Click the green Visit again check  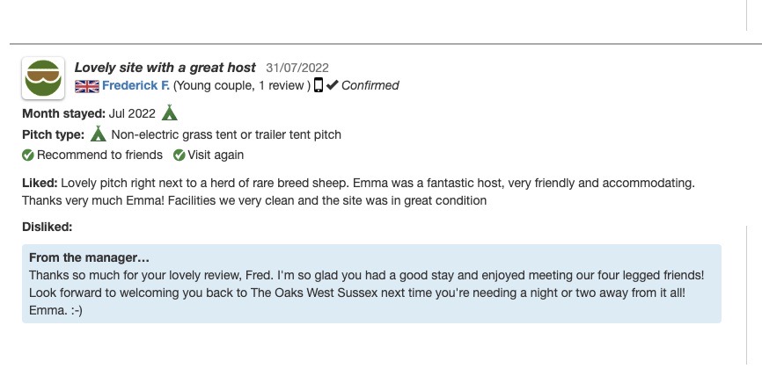pos(179,155)
